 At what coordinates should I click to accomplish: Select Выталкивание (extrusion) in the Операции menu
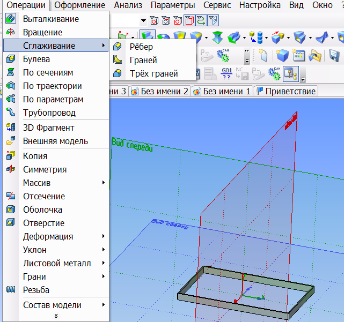click(x=50, y=19)
